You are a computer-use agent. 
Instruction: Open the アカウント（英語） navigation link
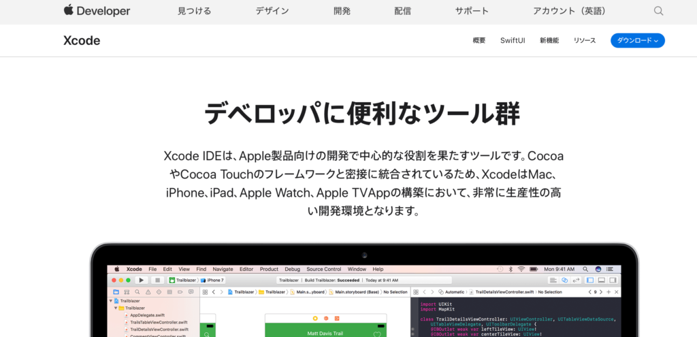click(x=571, y=11)
